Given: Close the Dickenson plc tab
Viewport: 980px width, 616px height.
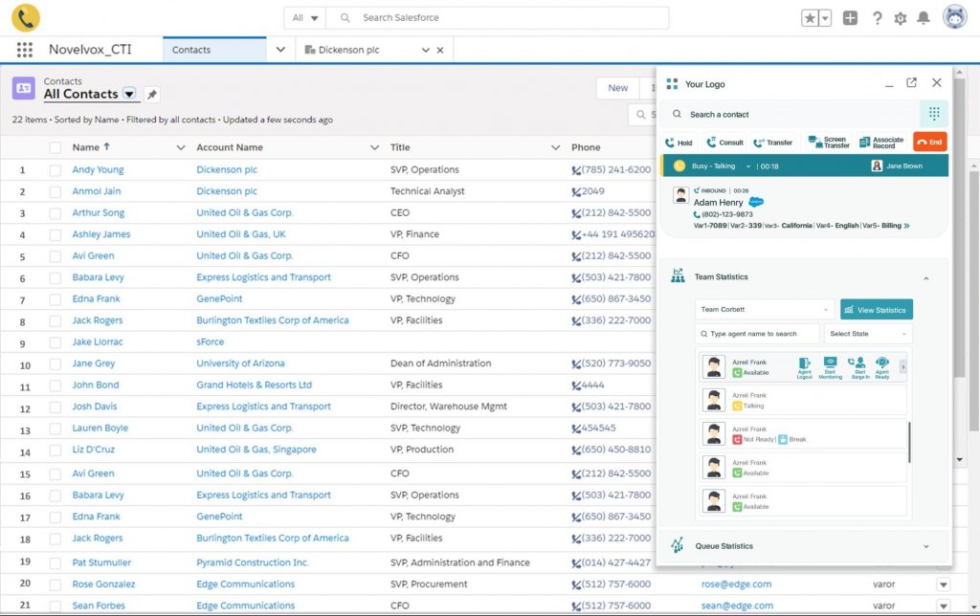Looking at the screenshot, I should pos(440,50).
